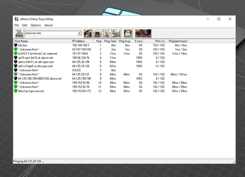Click the % Loss column header
The height and width of the screenshot is (177, 245).
coord(137,41)
